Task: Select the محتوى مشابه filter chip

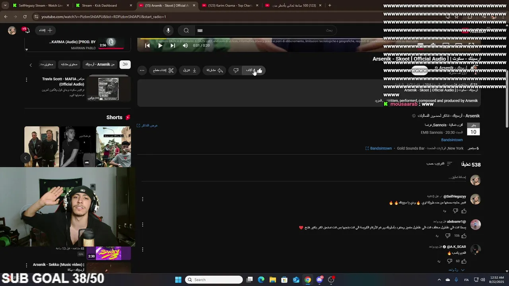Action: click(69, 64)
